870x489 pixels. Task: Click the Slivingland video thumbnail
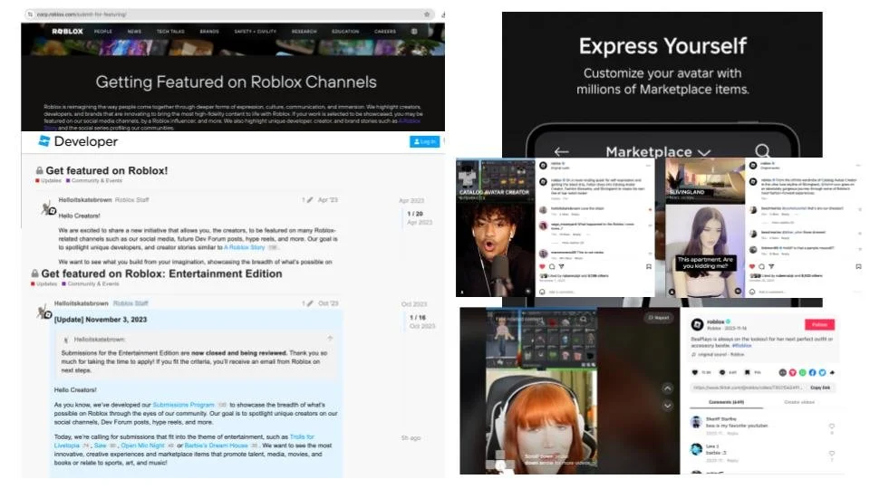tap(705, 227)
